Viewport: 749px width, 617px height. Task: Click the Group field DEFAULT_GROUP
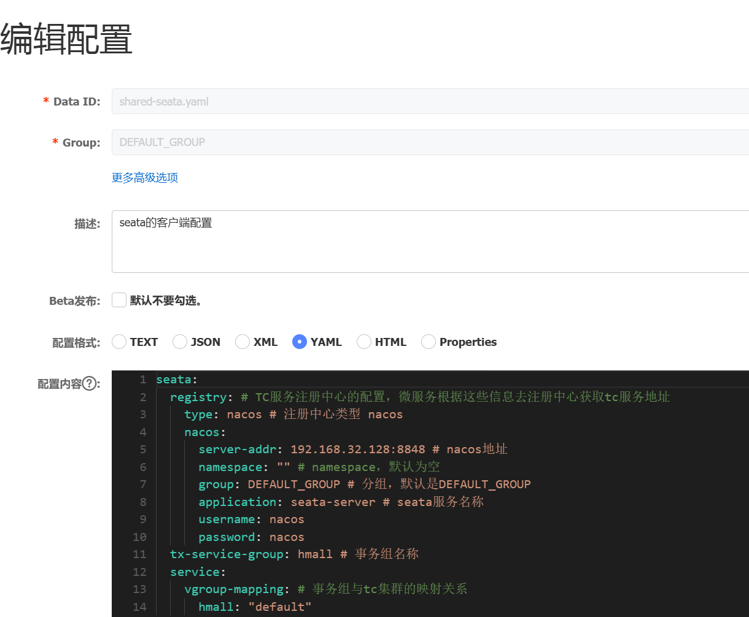(430, 142)
